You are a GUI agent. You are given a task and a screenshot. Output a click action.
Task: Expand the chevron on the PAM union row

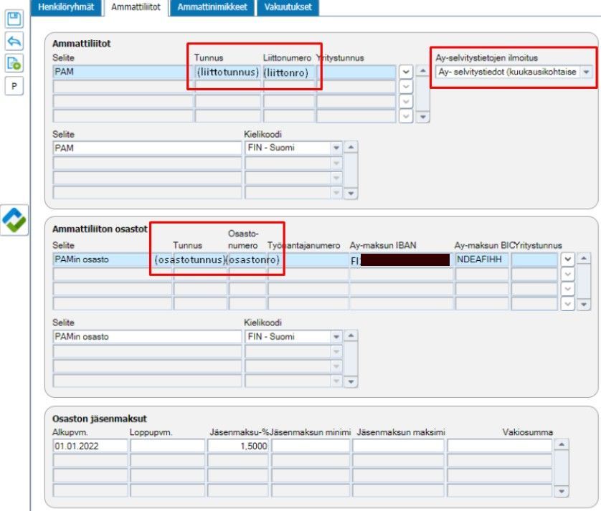[x=406, y=72]
